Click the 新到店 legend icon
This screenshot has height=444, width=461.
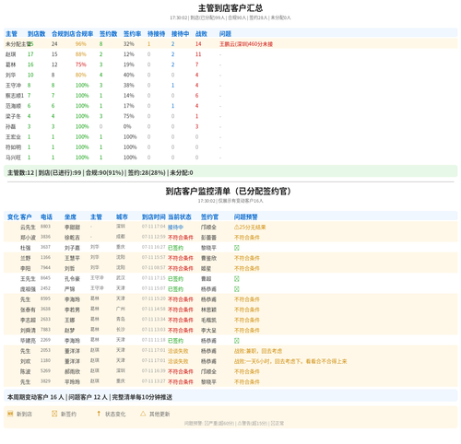[10, 414]
